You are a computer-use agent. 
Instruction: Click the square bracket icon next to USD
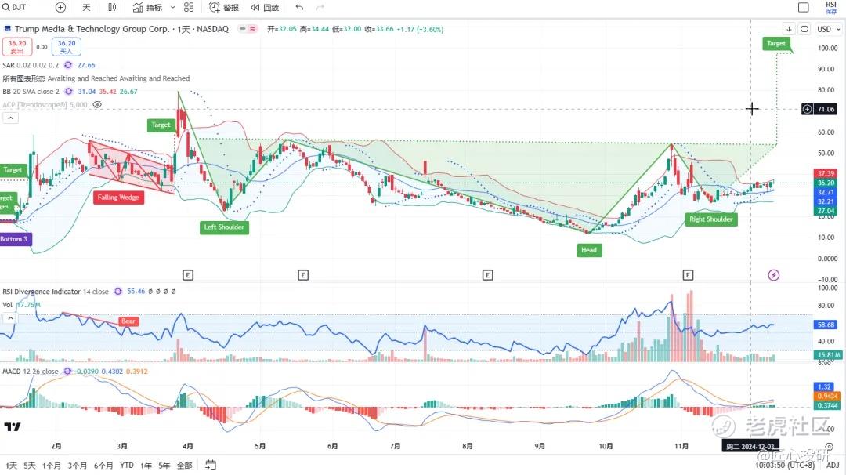[804, 28]
